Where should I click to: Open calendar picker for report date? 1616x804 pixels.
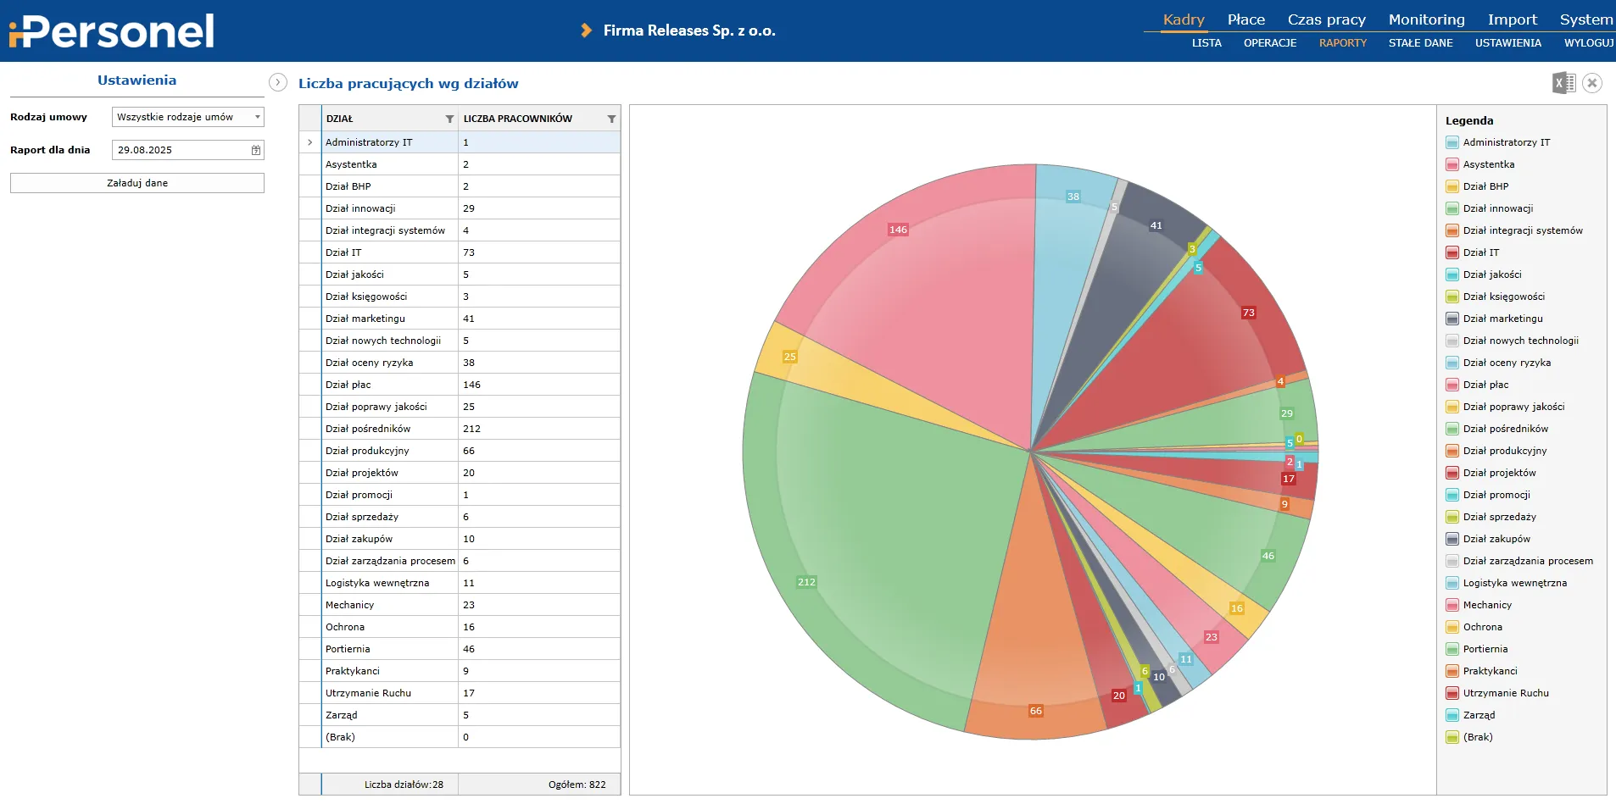(256, 150)
